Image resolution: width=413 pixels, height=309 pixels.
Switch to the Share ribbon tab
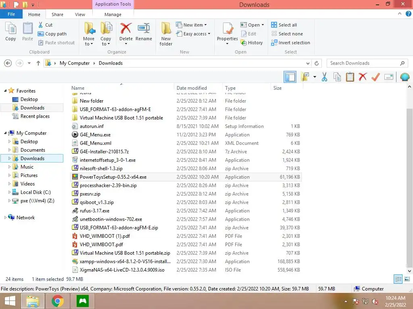tap(57, 14)
